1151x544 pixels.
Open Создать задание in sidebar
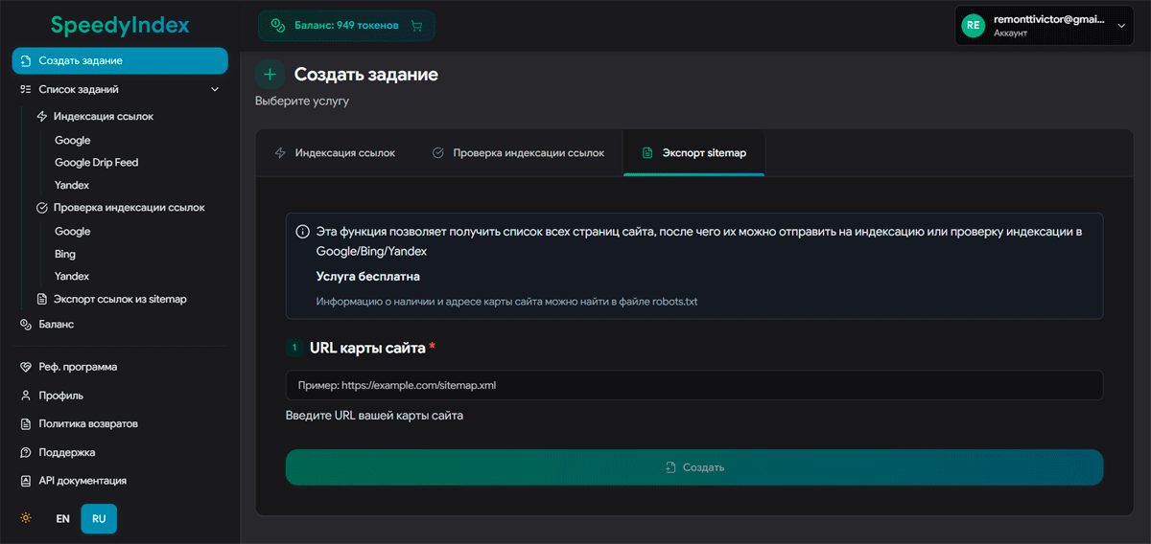click(x=119, y=61)
